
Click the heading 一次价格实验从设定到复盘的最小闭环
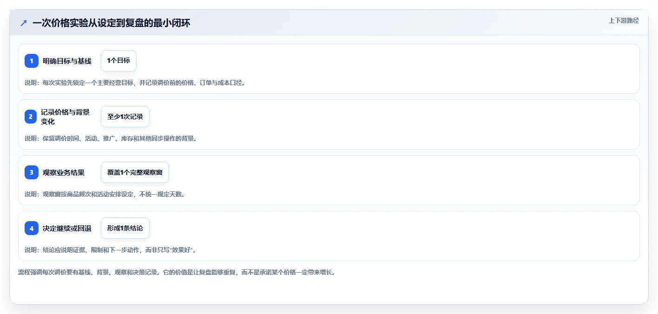click(x=111, y=23)
